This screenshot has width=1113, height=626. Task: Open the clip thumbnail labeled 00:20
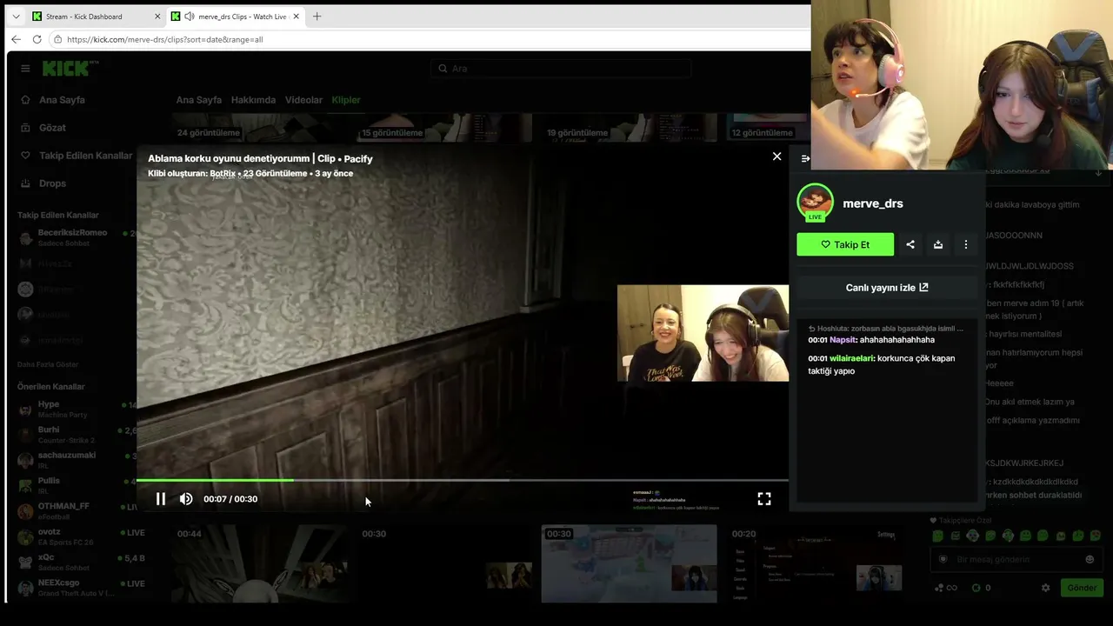tap(814, 563)
